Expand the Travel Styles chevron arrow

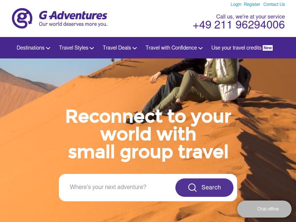[x=92, y=48]
